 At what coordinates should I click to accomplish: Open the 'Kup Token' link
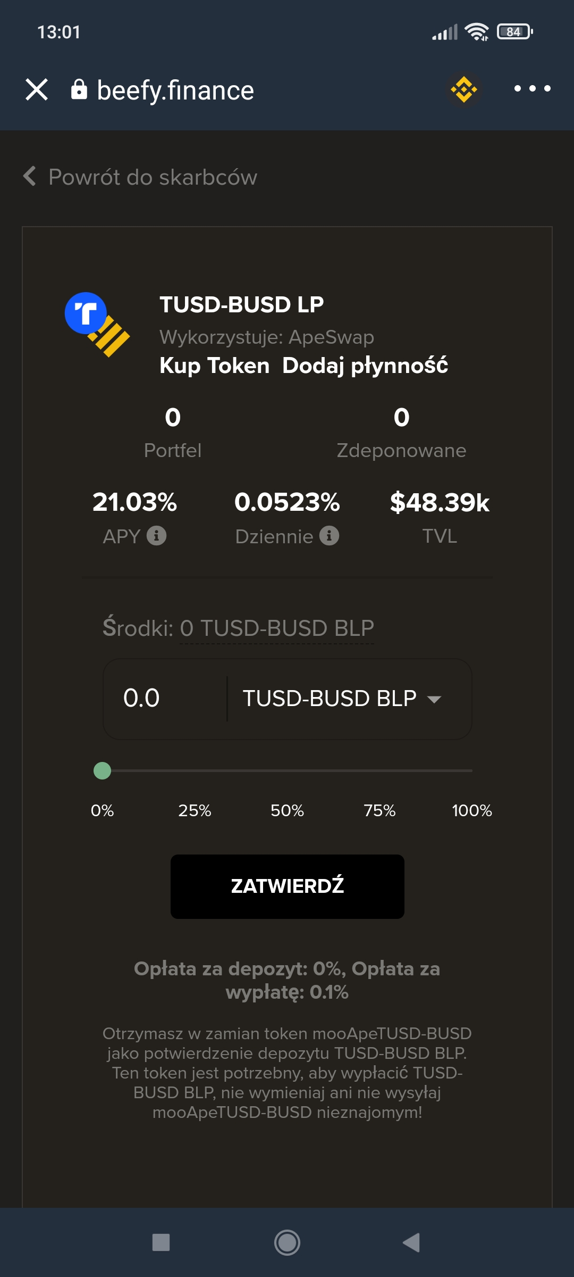coord(215,366)
